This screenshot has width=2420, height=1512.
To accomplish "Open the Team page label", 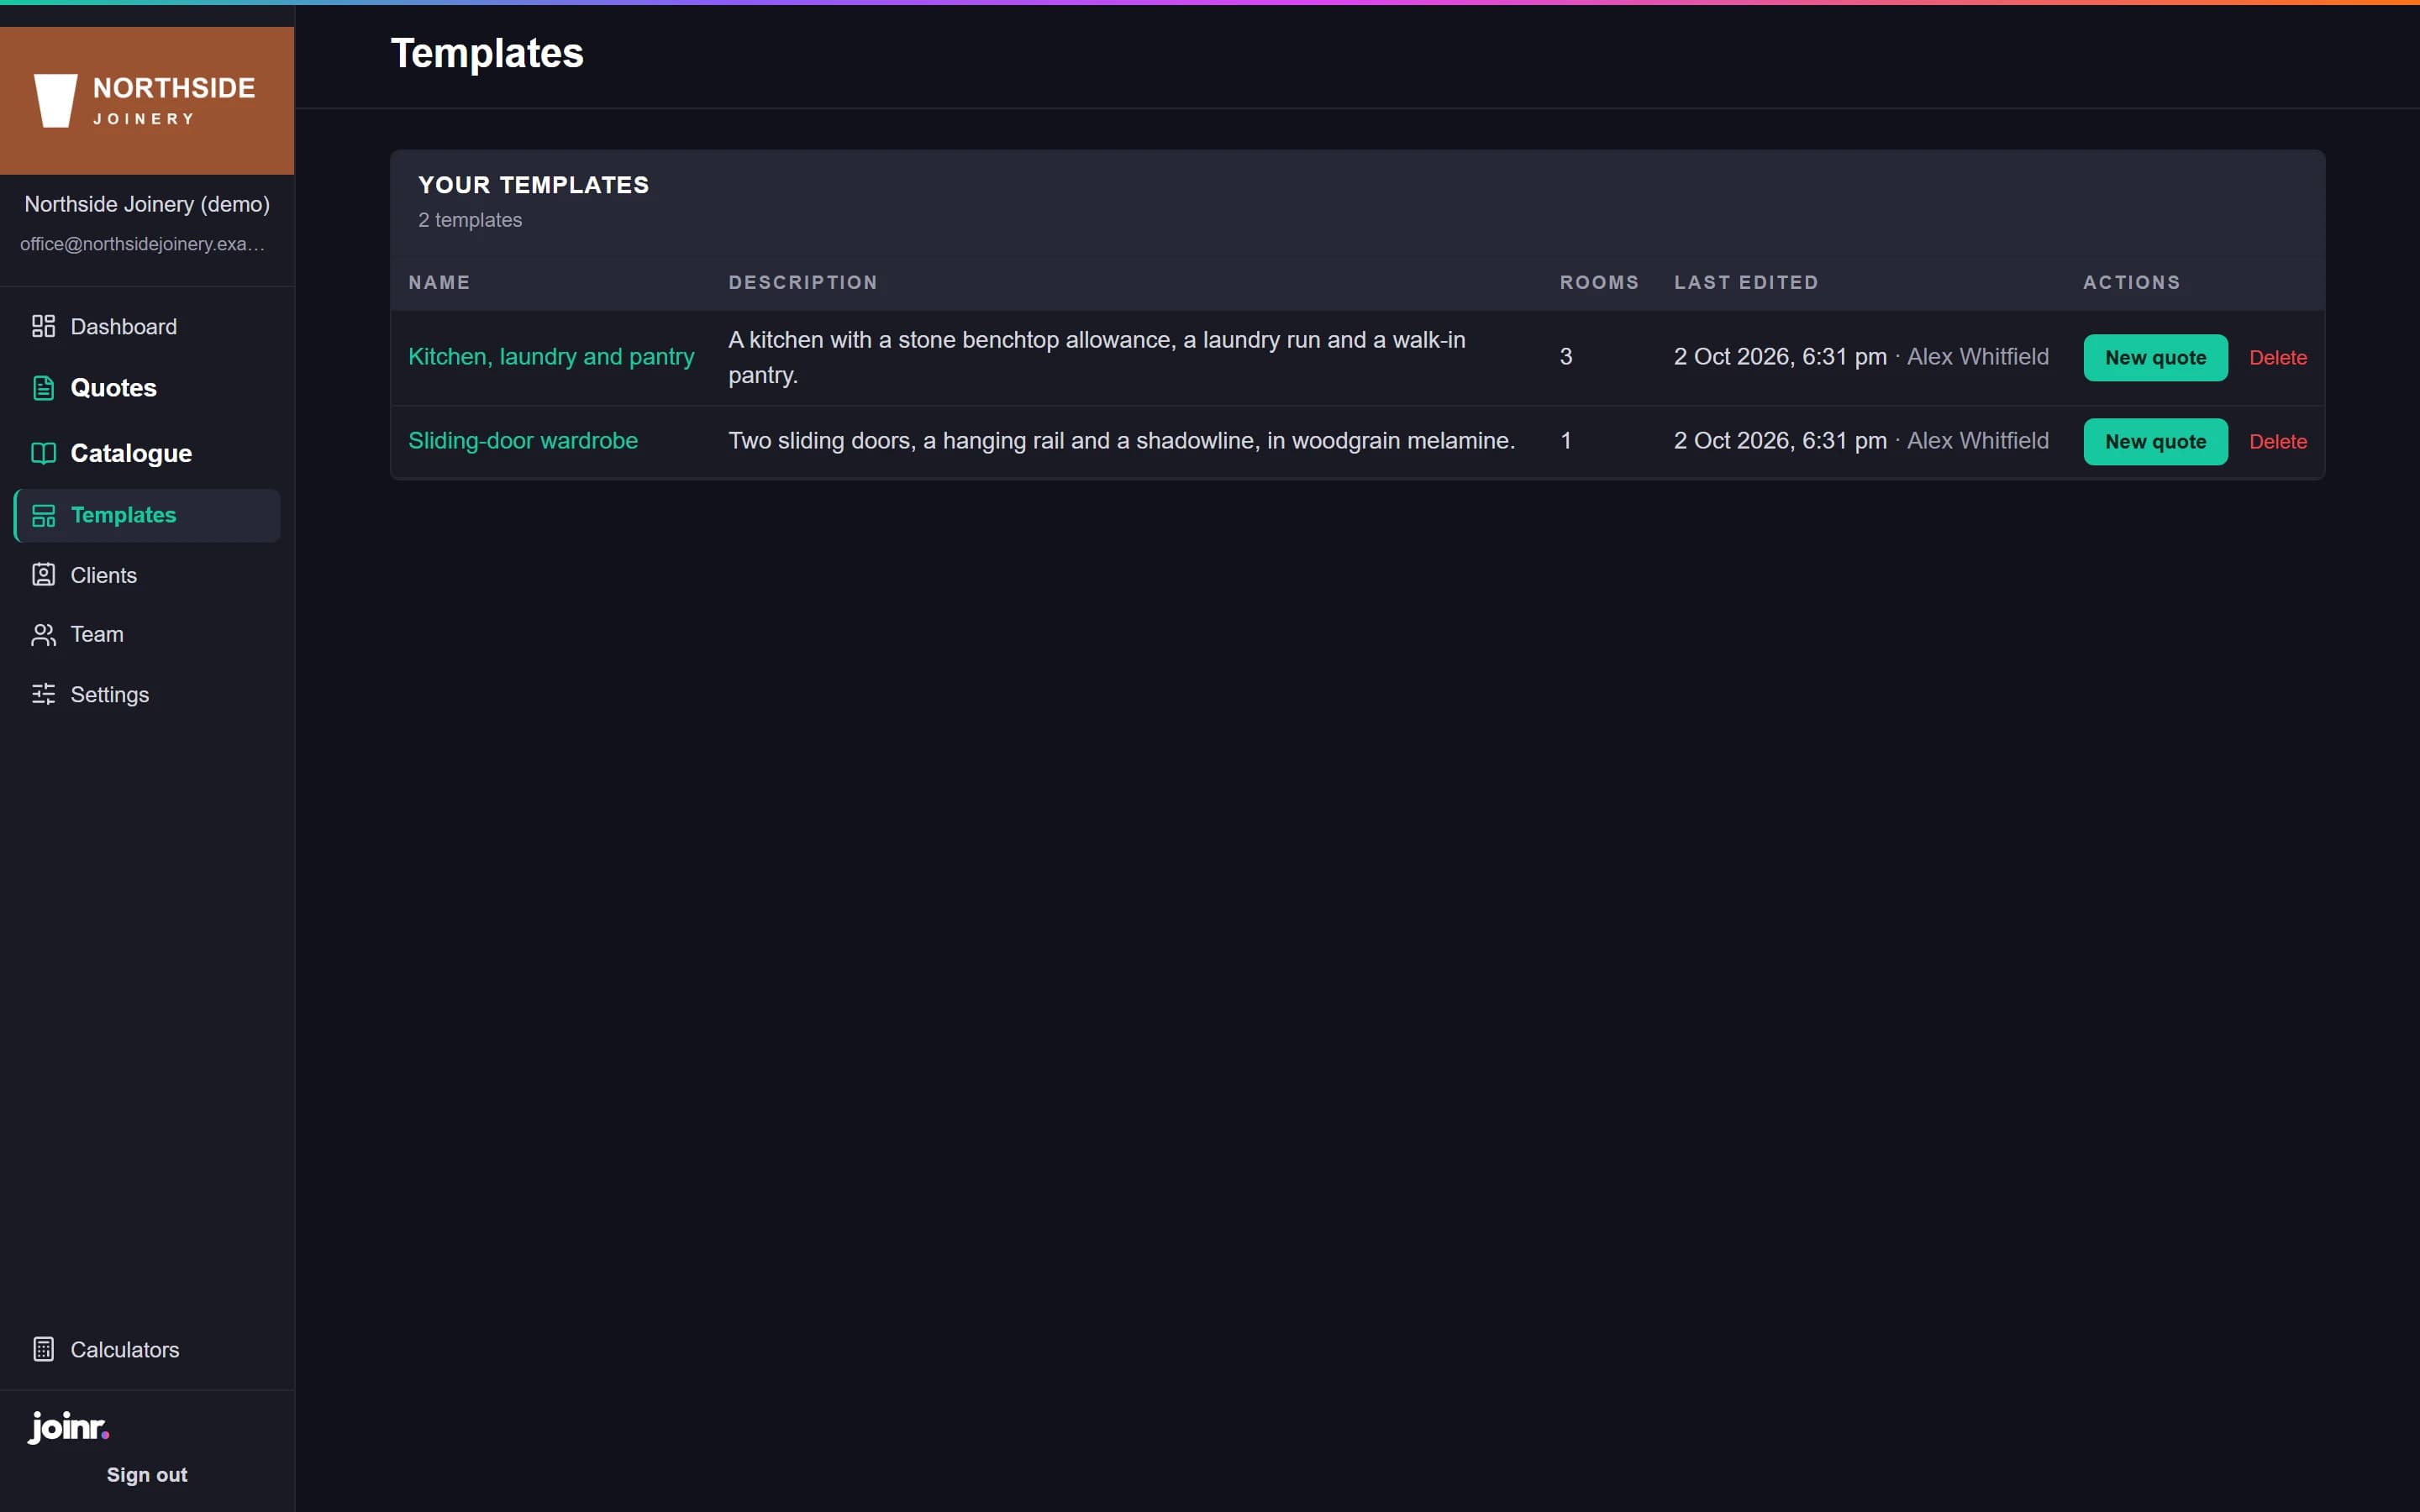I will 97,634.
